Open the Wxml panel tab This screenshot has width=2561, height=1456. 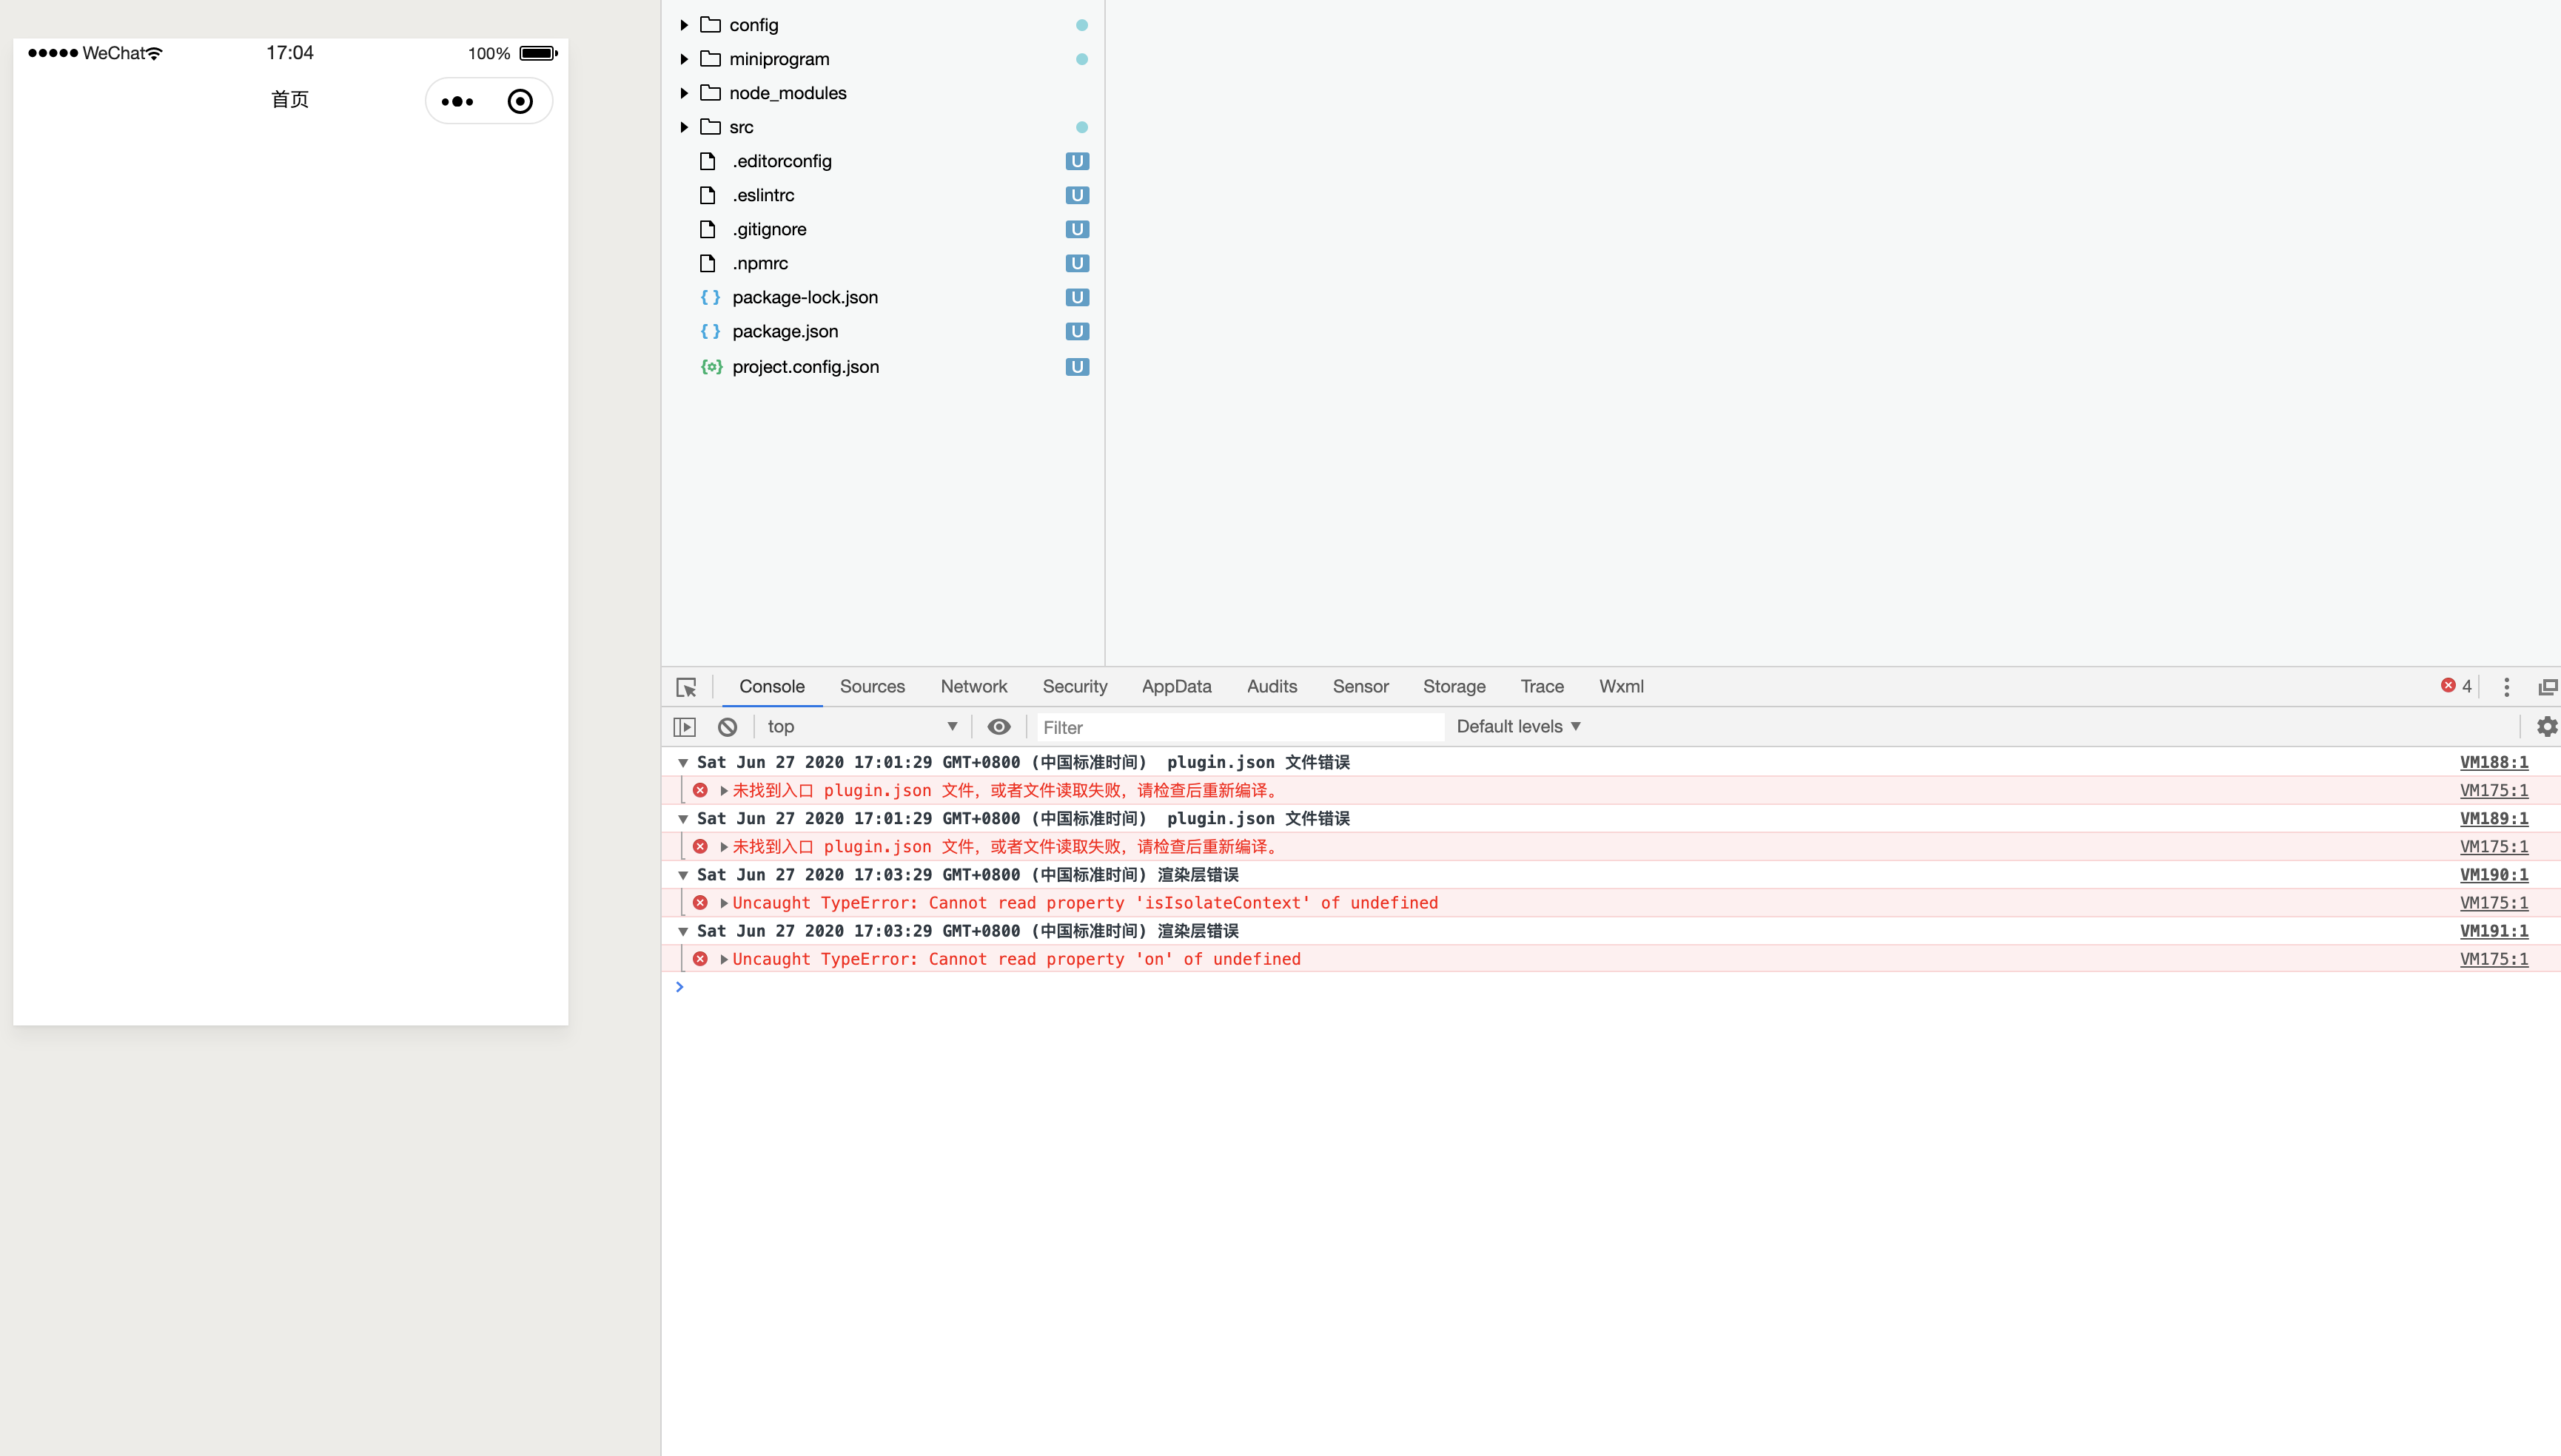coord(1619,686)
